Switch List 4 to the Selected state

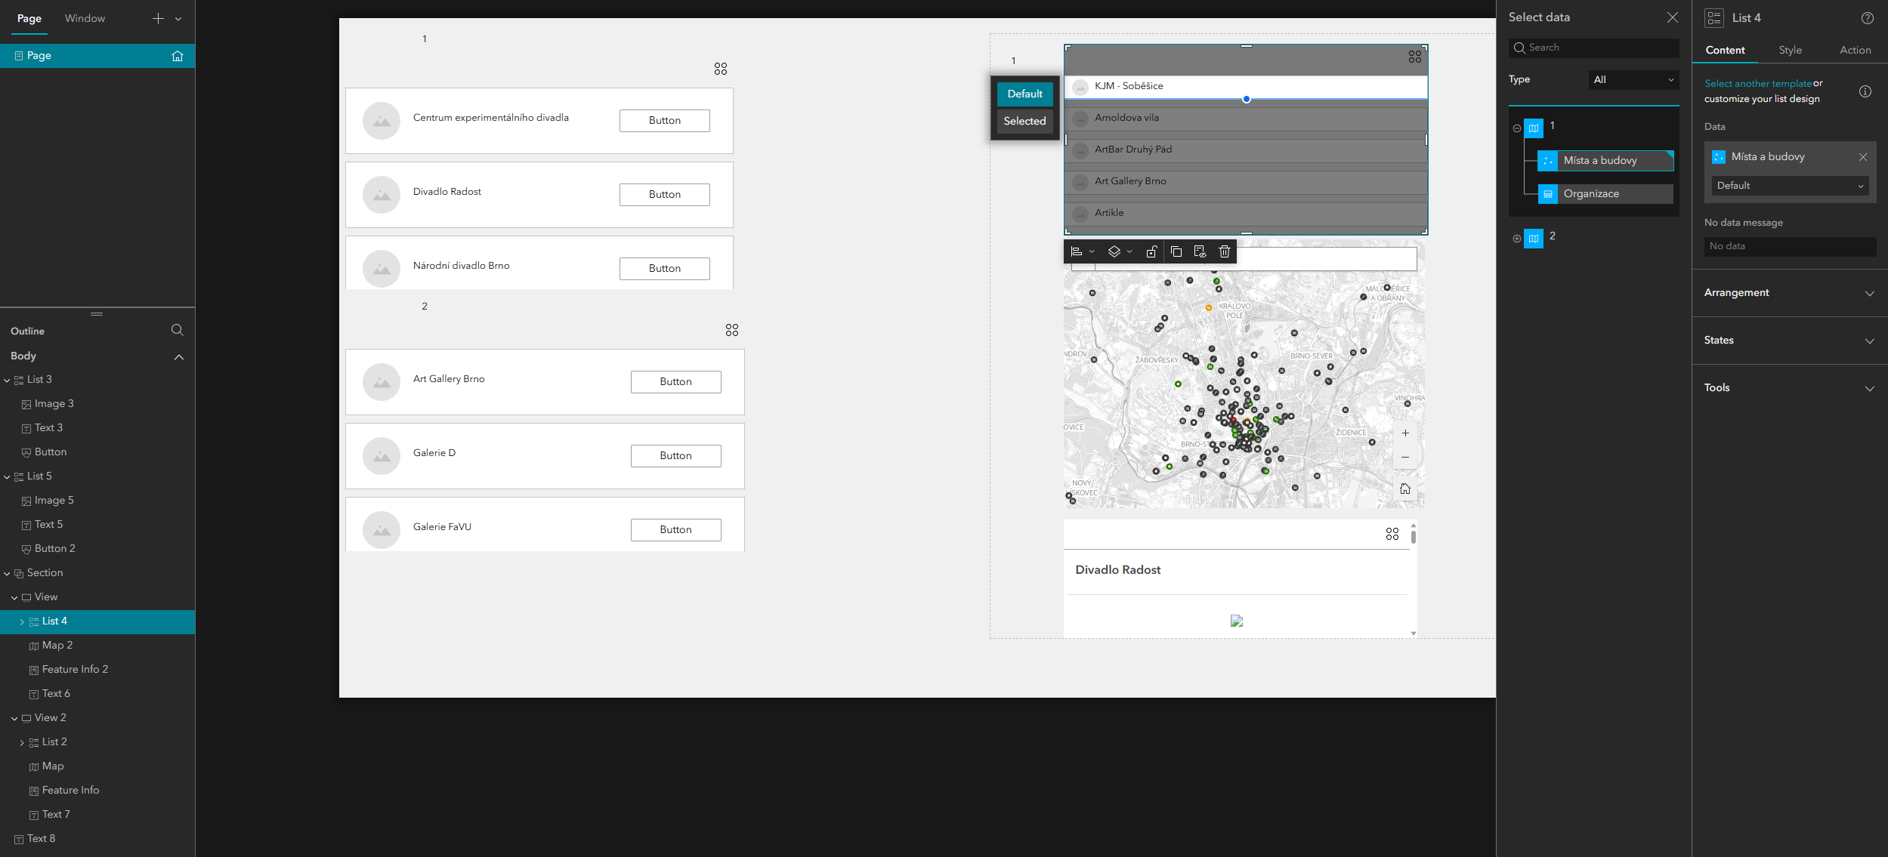1024,121
